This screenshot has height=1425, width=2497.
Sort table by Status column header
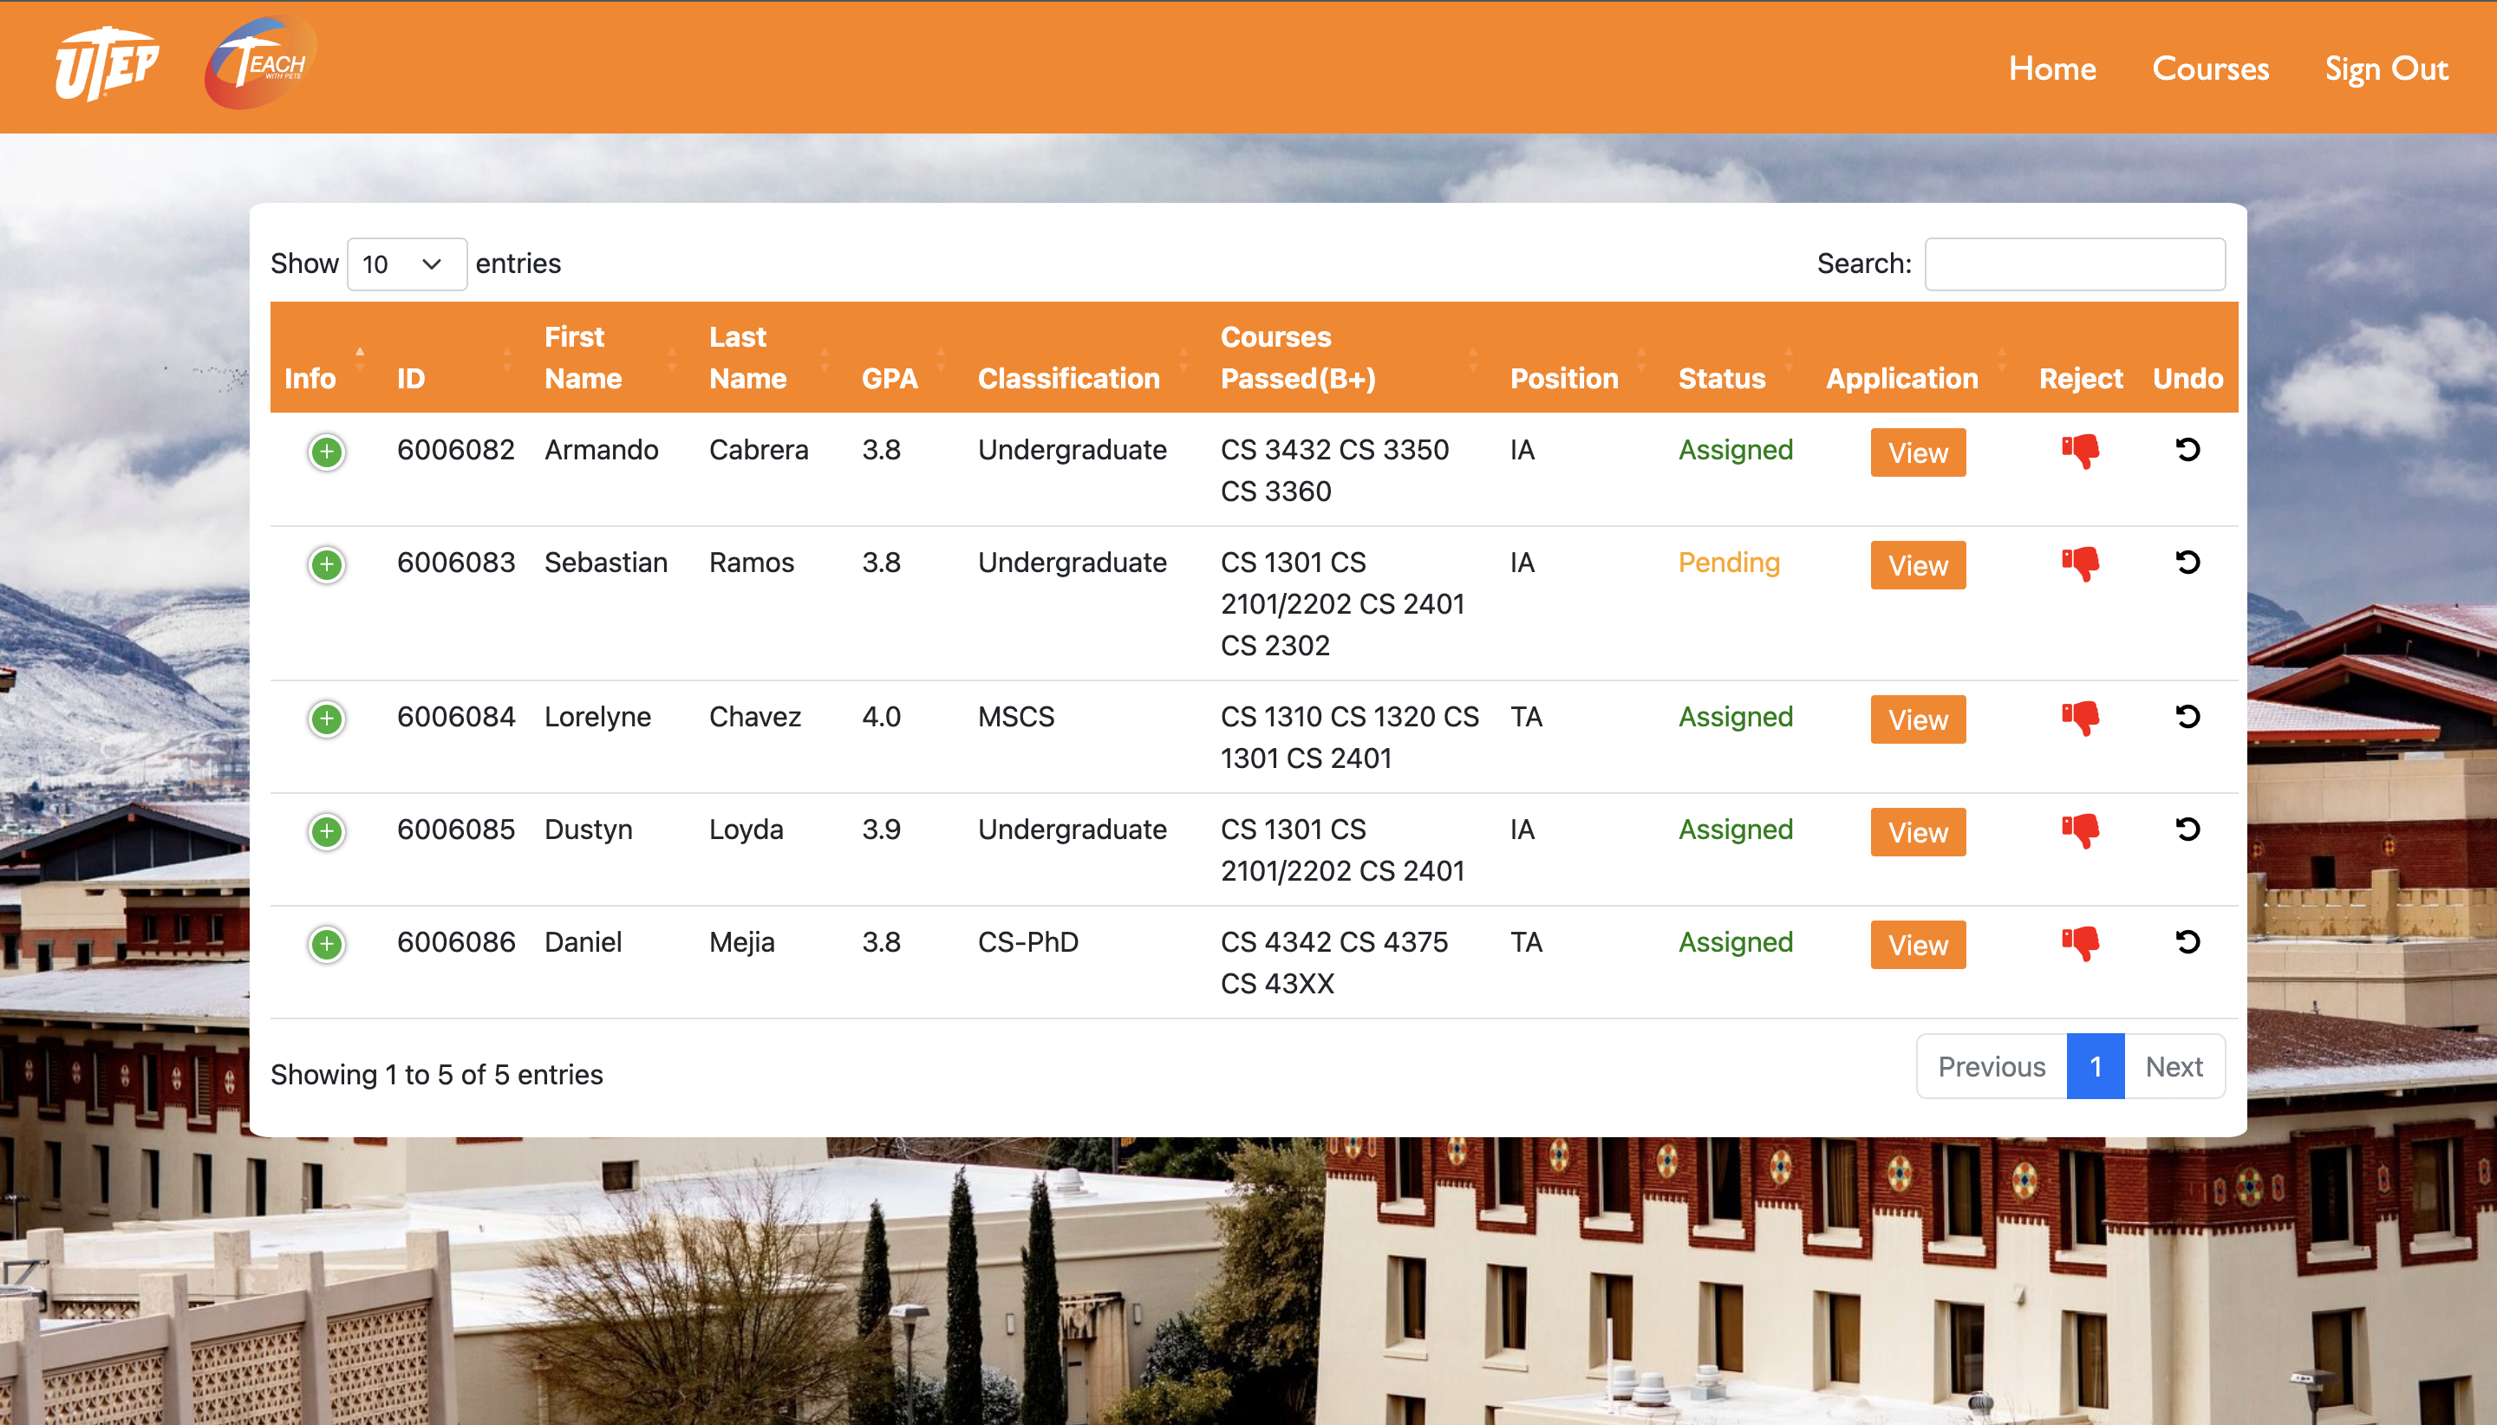pyautogui.click(x=1721, y=378)
